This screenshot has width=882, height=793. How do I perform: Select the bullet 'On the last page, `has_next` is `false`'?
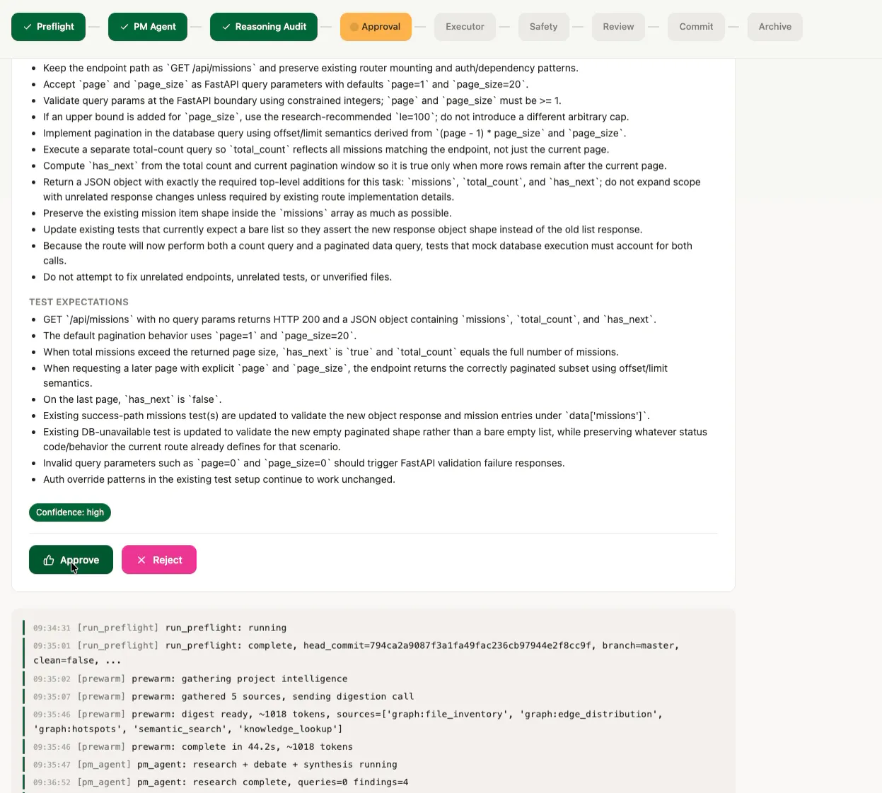(x=132, y=399)
